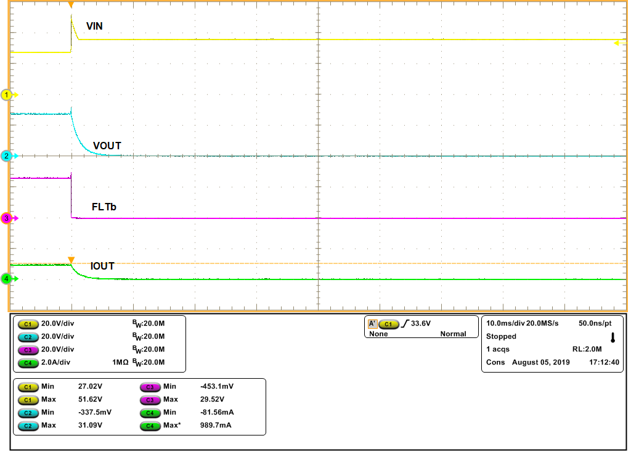The width and height of the screenshot is (631, 454).
Task: Click the rising-edge trigger slope icon
Action: (x=407, y=322)
